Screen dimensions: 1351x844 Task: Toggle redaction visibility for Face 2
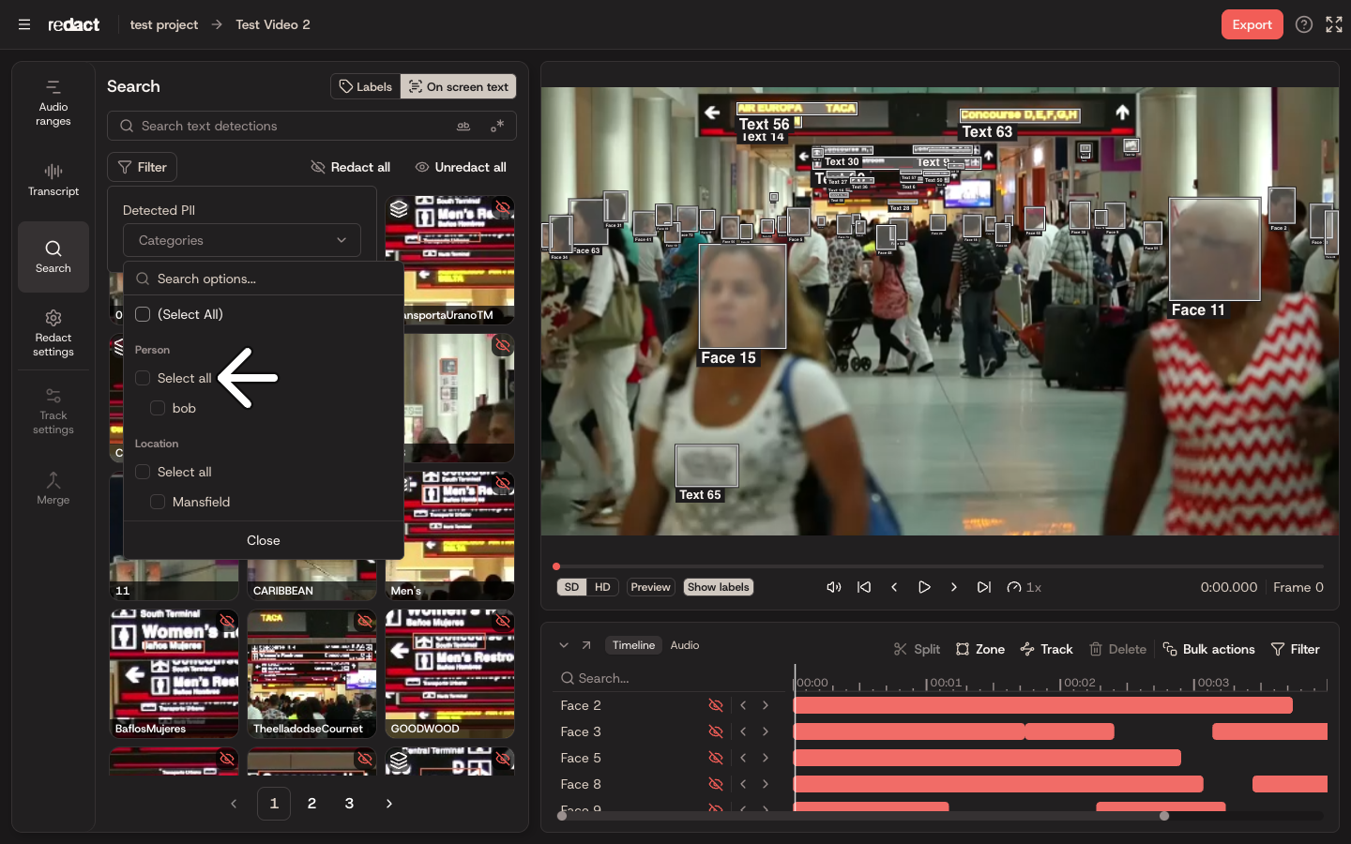click(716, 705)
